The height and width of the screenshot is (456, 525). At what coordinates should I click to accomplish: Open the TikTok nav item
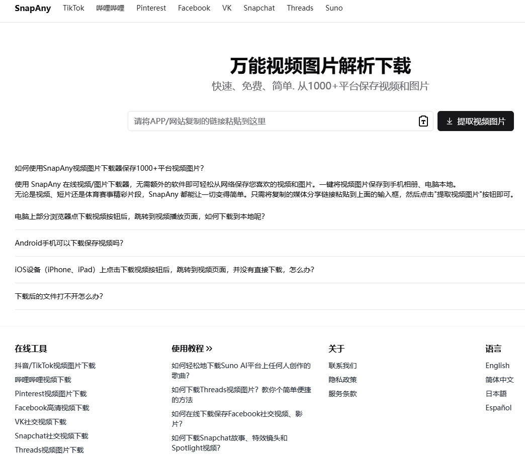pos(73,8)
